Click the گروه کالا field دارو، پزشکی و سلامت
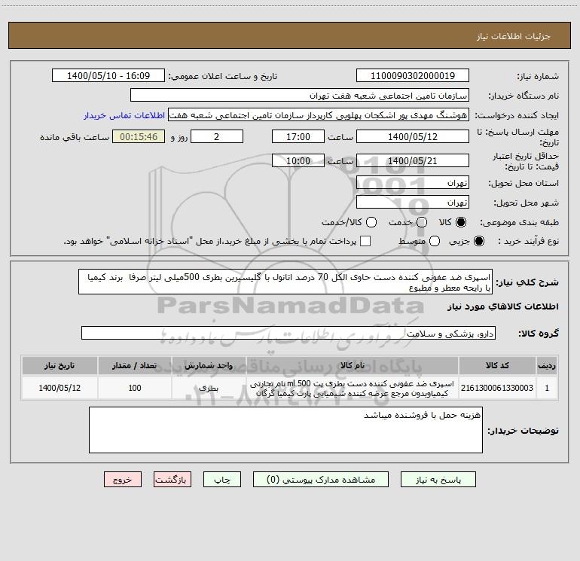 tap(288, 334)
